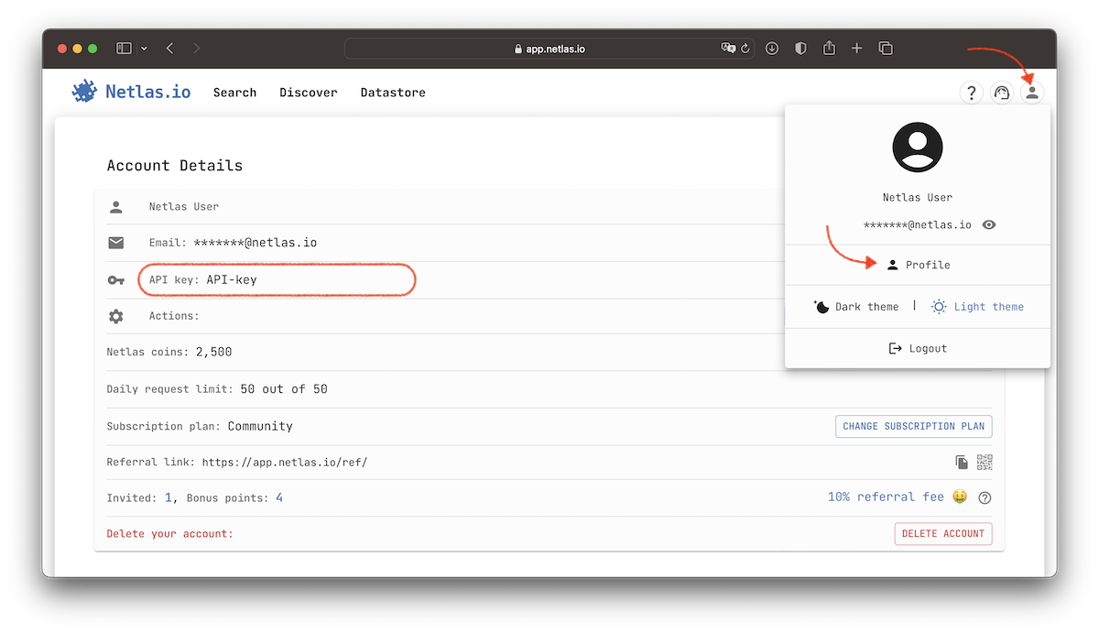This screenshot has height=633, width=1099.
Task: Click the DELETE ACCOUNT button
Action: click(943, 533)
